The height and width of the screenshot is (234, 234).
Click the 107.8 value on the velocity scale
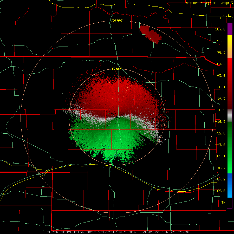tap(220, 29)
